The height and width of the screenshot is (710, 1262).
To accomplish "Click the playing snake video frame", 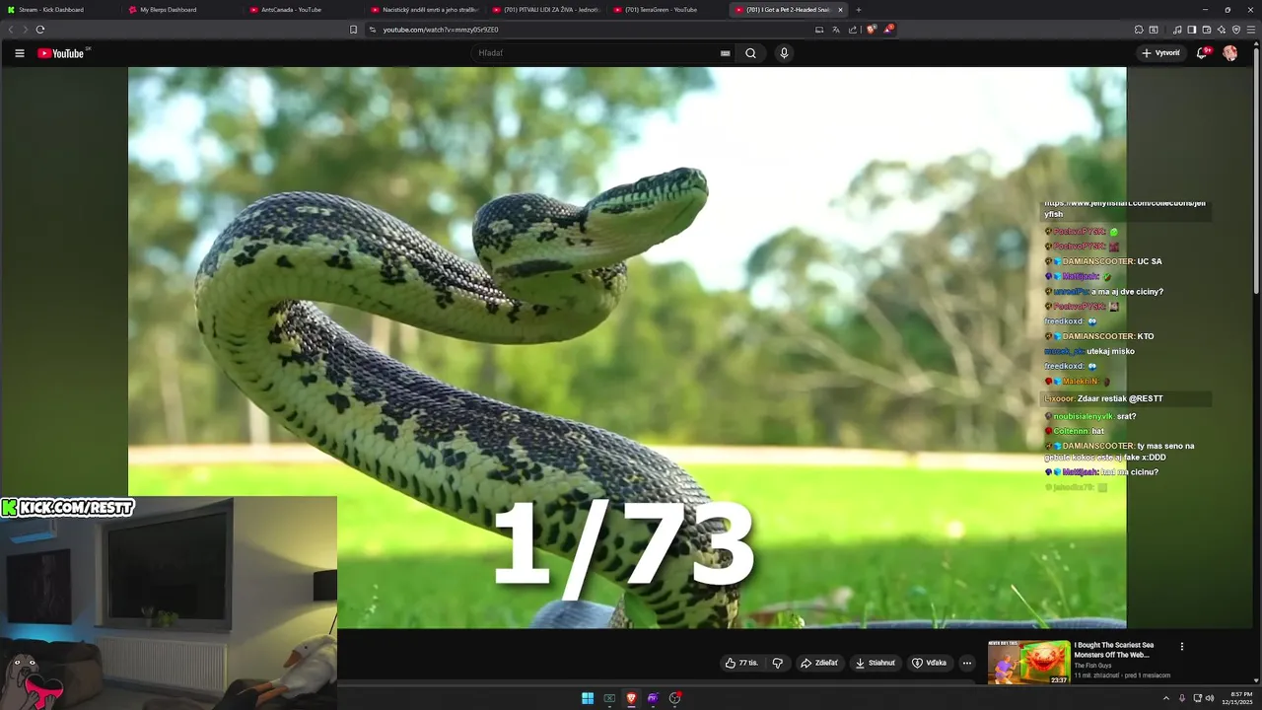I will (627, 347).
